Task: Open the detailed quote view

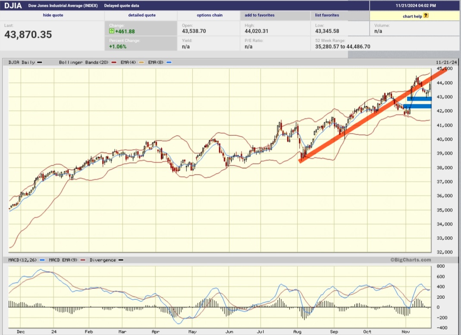Action: (x=141, y=15)
